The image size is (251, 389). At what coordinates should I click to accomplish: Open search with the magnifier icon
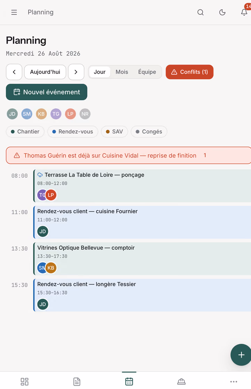tap(200, 12)
